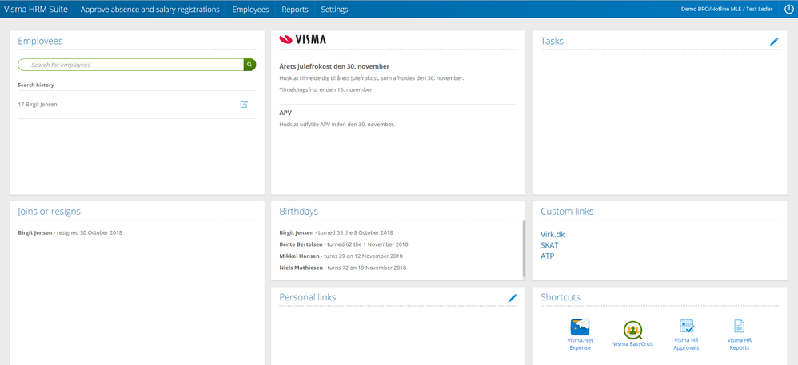Click the Visma logo in news panel

coord(303,40)
